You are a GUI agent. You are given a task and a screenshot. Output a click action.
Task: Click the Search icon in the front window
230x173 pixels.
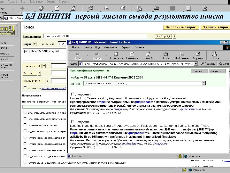click(165, 54)
